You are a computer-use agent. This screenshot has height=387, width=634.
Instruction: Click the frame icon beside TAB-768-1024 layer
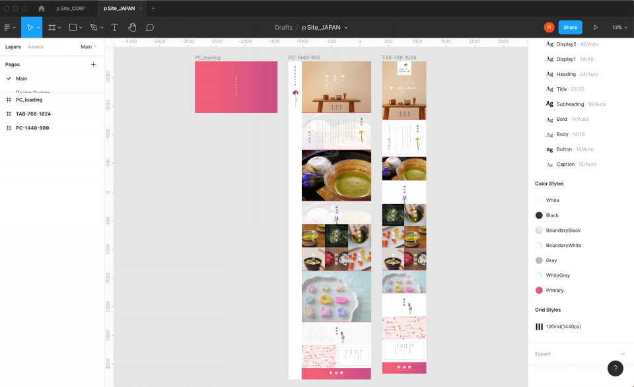coord(9,114)
